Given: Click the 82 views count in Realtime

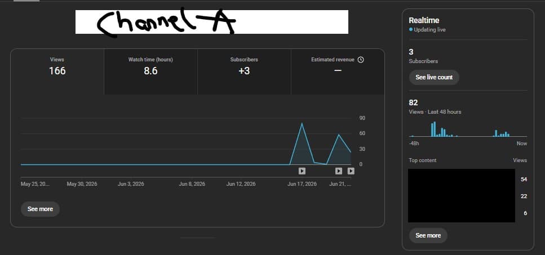Looking at the screenshot, I should (413, 102).
